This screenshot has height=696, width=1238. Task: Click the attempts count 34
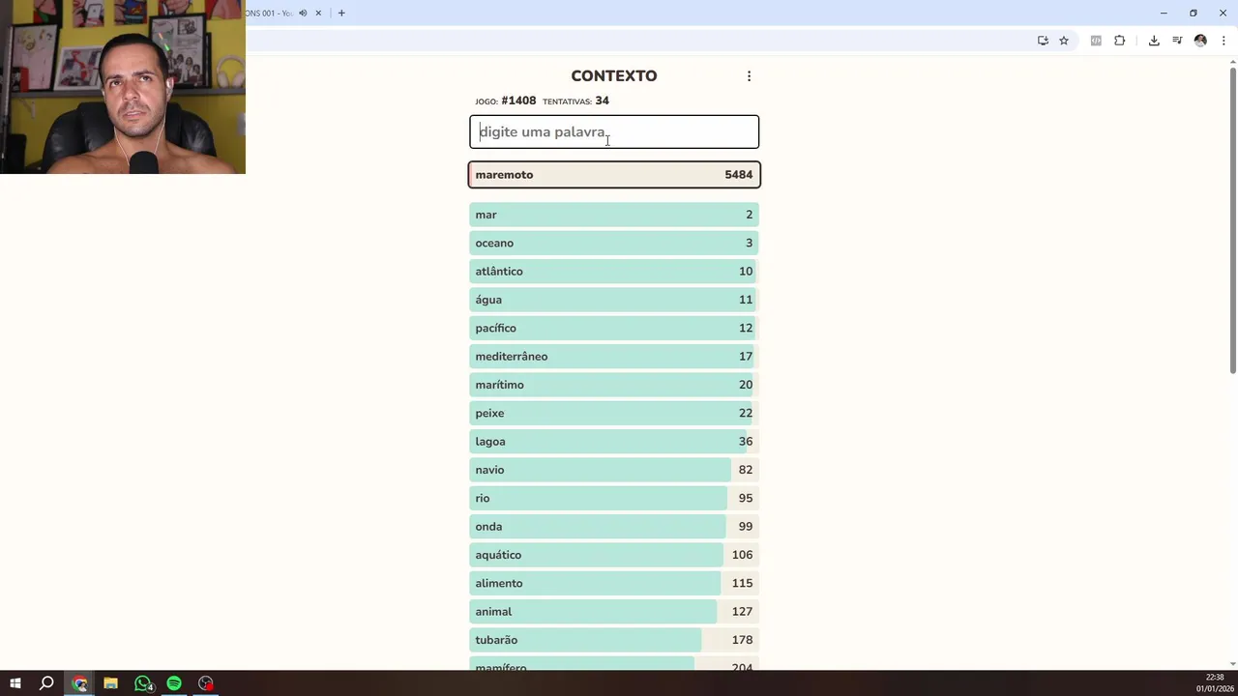pyautogui.click(x=602, y=101)
